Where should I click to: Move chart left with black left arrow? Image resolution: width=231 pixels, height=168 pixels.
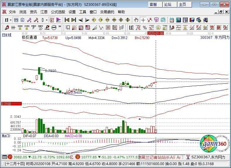(81, 20)
